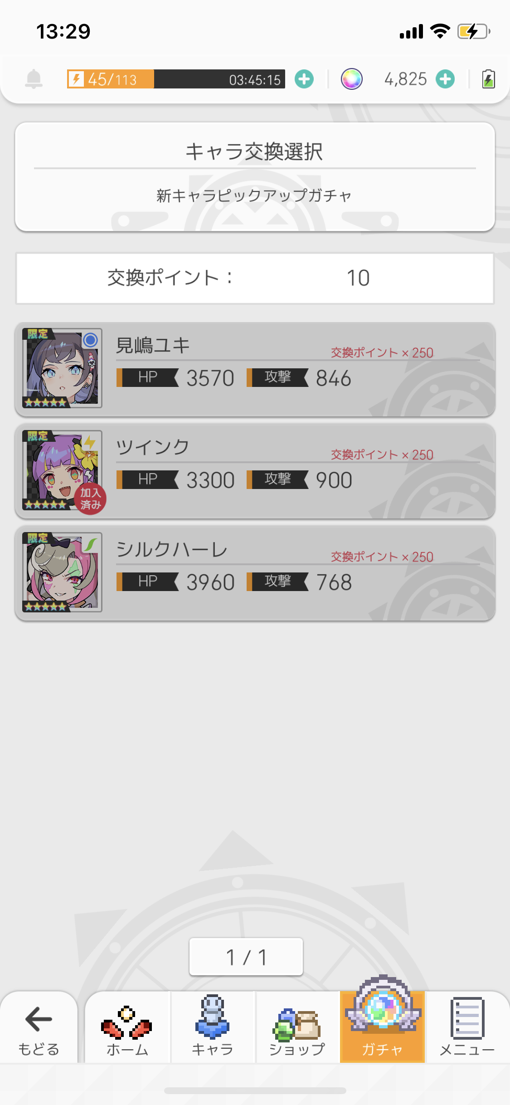Tap シルクハーレ character thumbnail

coord(62,572)
